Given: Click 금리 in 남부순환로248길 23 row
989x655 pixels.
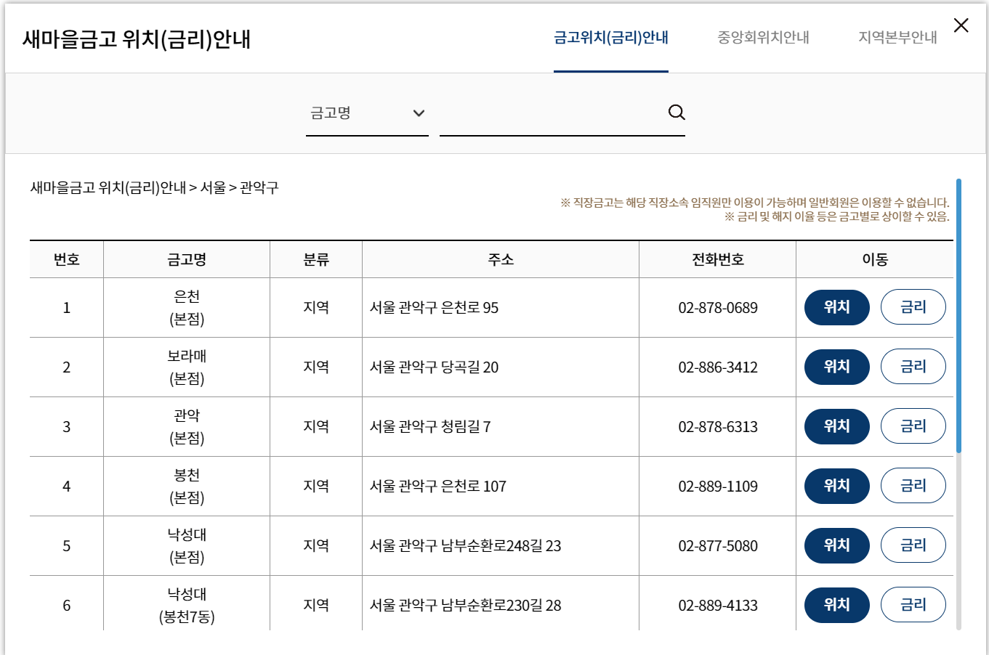Looking at the screenshot, I should click(x=913, y=545).
